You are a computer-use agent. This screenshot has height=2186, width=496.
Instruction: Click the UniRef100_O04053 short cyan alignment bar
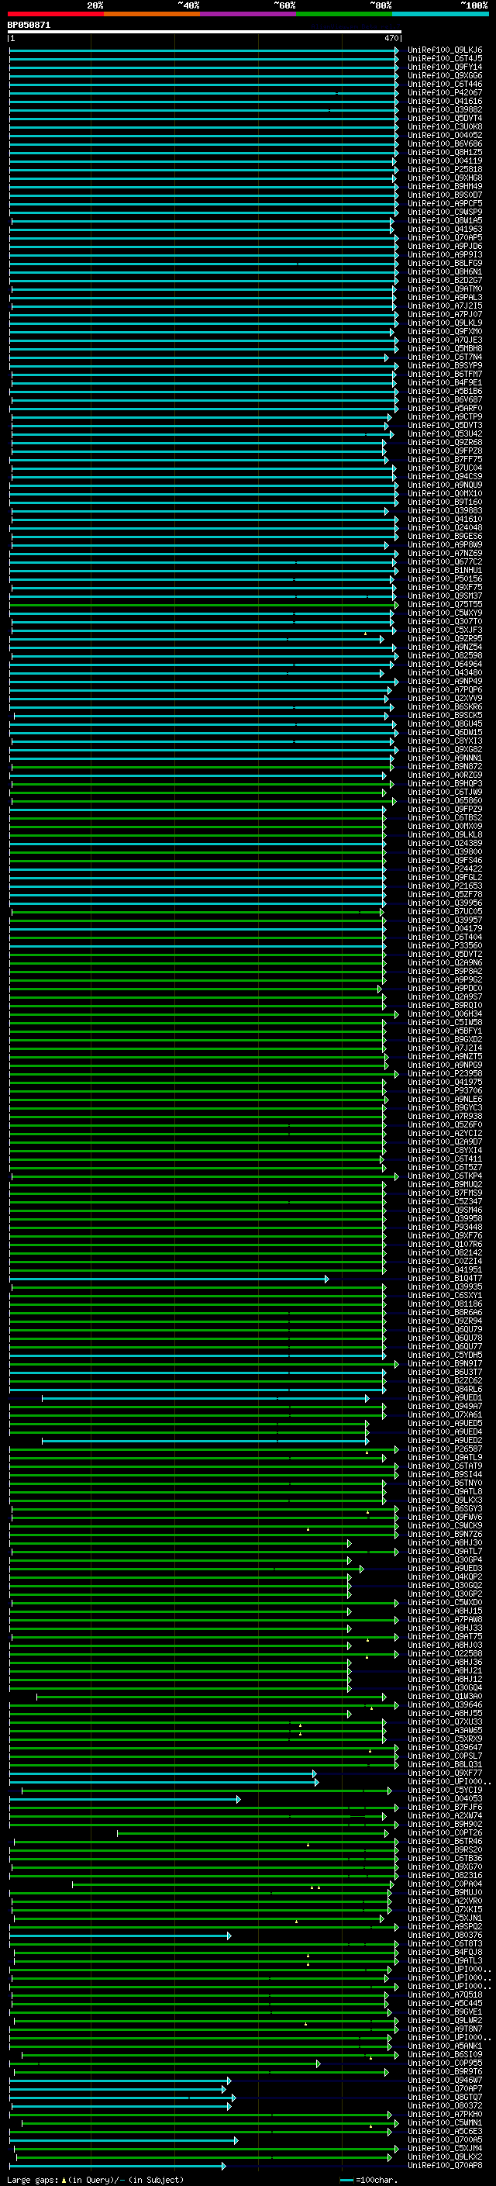pos(125,1798)
